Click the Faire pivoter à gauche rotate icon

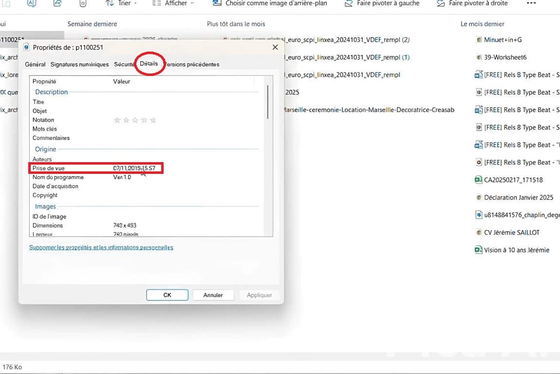348,3
